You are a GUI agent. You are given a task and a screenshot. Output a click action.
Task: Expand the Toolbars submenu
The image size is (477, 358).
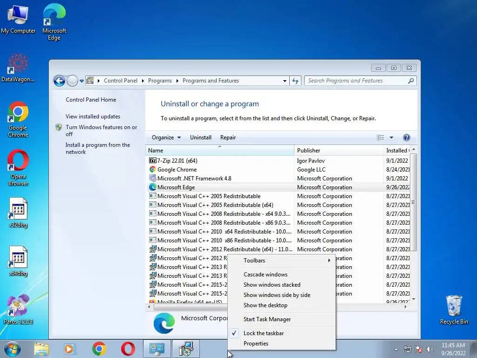pos(282,261)
